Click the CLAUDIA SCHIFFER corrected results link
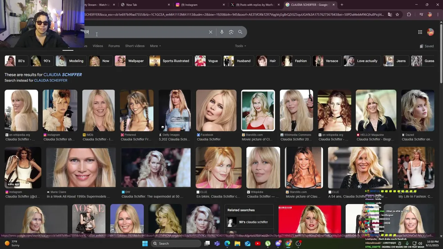 (x=63, y=75)
